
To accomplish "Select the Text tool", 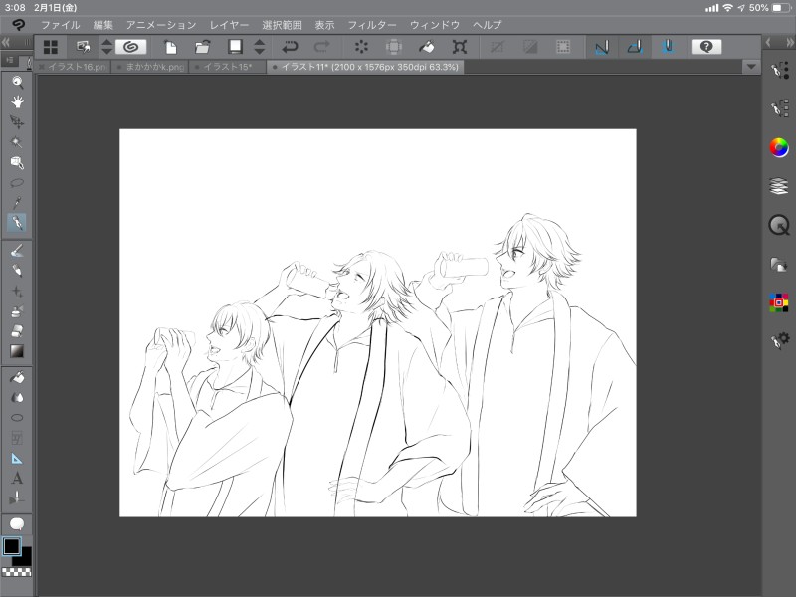I will [17, 479].
